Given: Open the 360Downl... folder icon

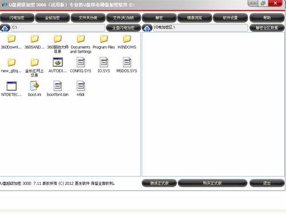Looking at the screenshot, I should point(11,39).
